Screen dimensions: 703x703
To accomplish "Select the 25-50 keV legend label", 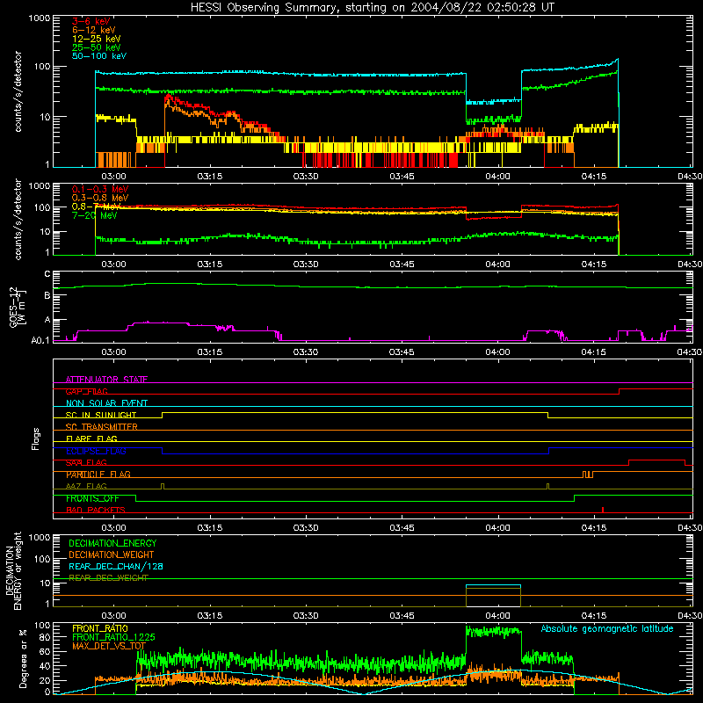I will point(97,47).
